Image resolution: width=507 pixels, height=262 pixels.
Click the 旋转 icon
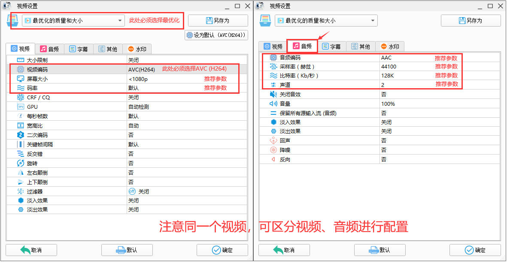point(21,163)
